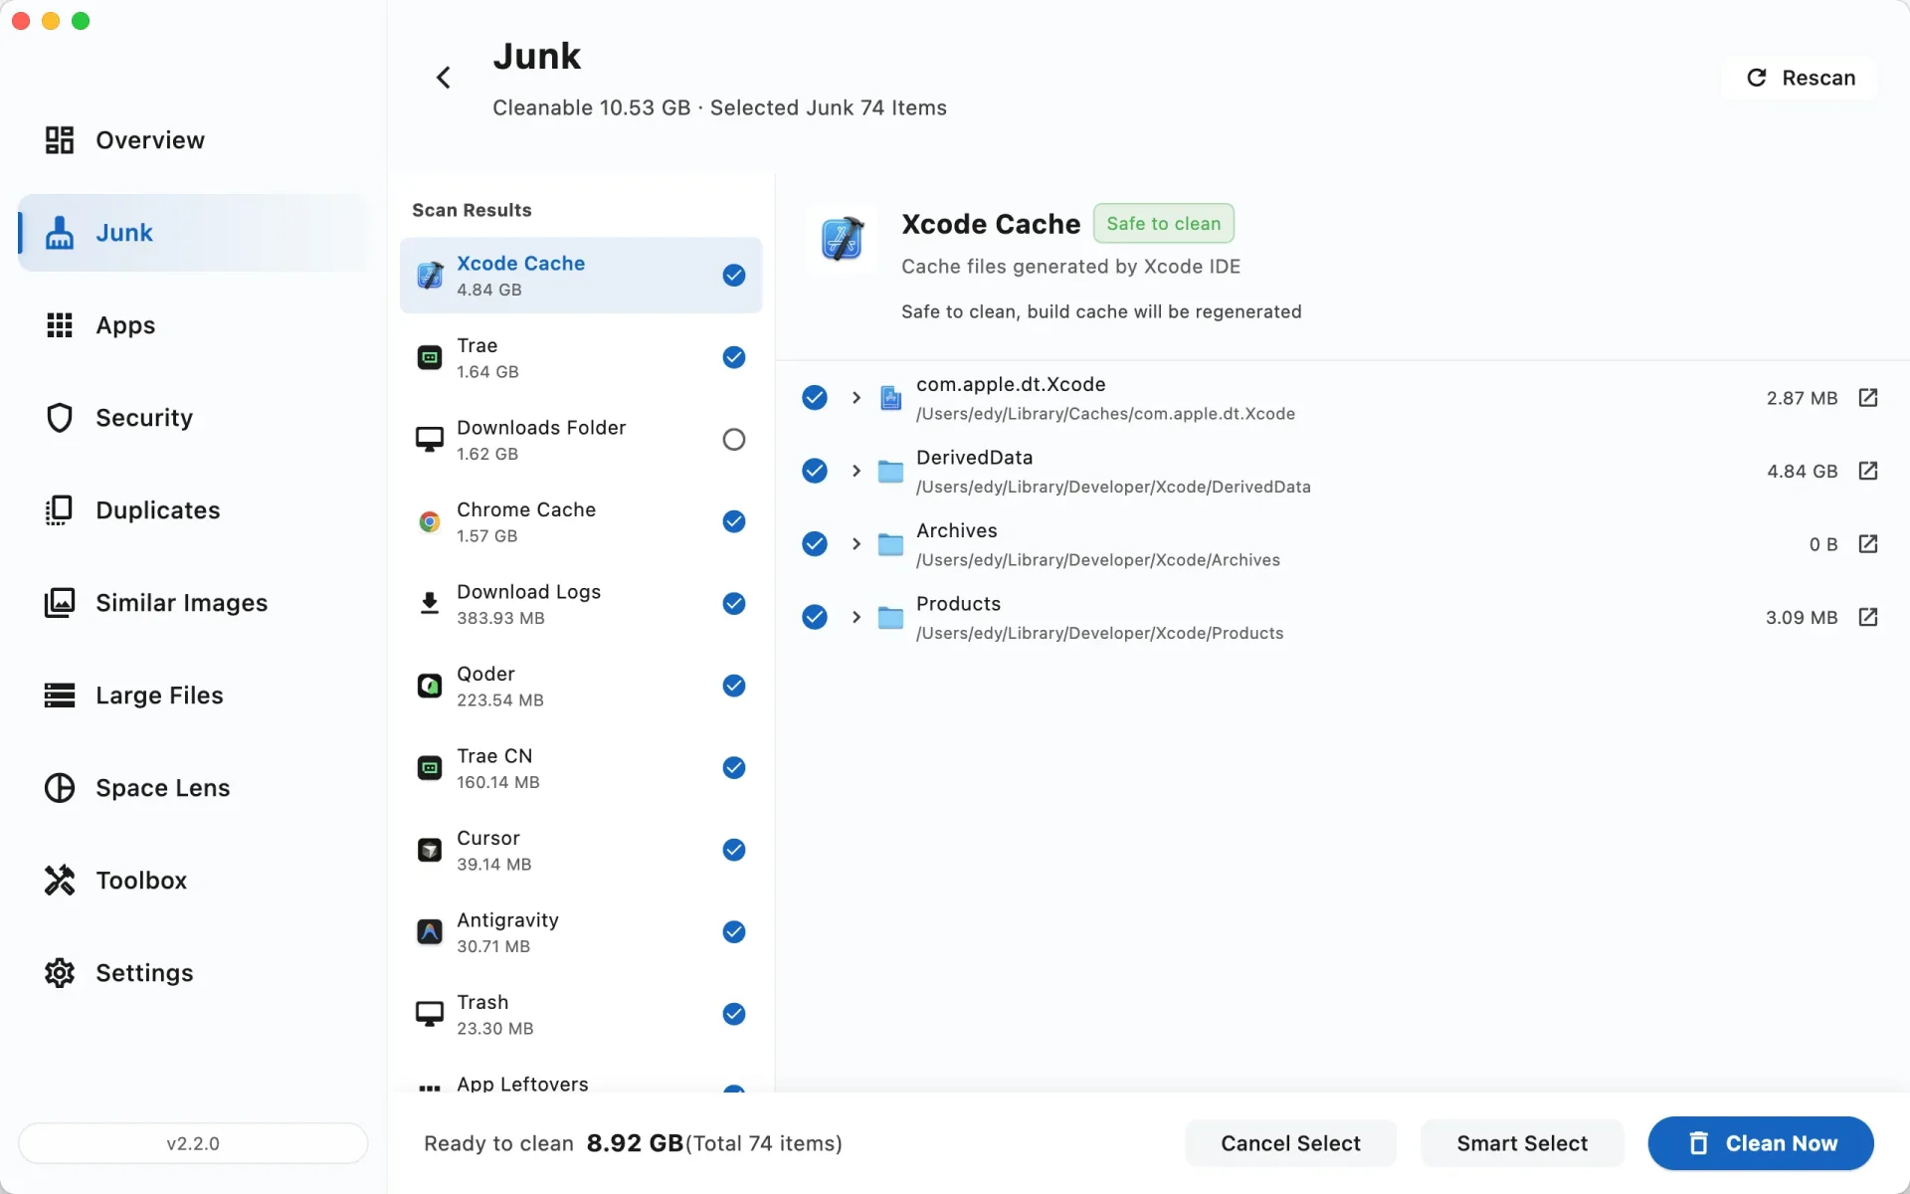The image size is (1910, 1194).
Task: Click the back arrow next to Junk title
Action: (444, 78)
